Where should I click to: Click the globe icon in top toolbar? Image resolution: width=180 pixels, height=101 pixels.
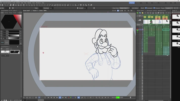(x=91, y=5)
